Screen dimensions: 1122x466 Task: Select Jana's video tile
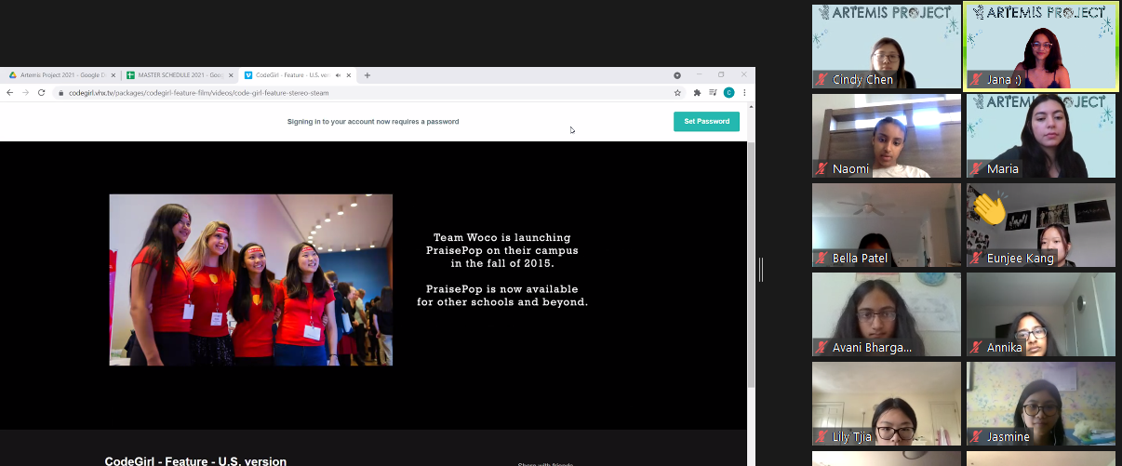1041,46
